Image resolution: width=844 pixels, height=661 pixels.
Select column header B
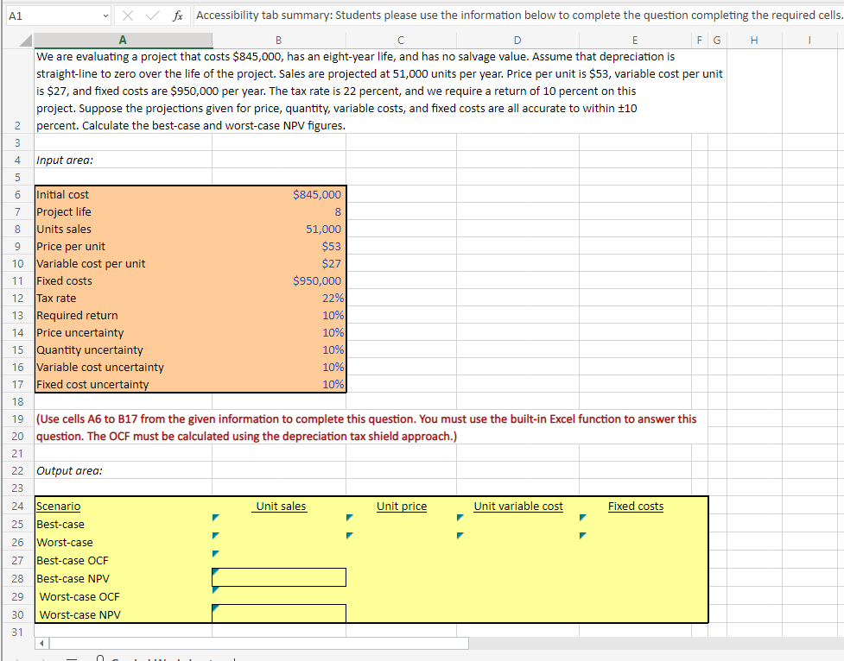coord(278,41)
